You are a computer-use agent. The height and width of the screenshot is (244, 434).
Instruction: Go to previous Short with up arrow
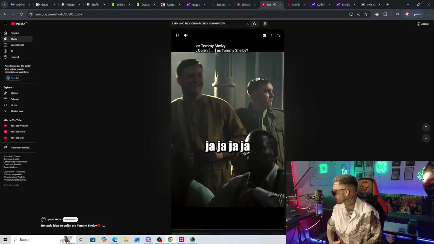(x=426, y=127)
